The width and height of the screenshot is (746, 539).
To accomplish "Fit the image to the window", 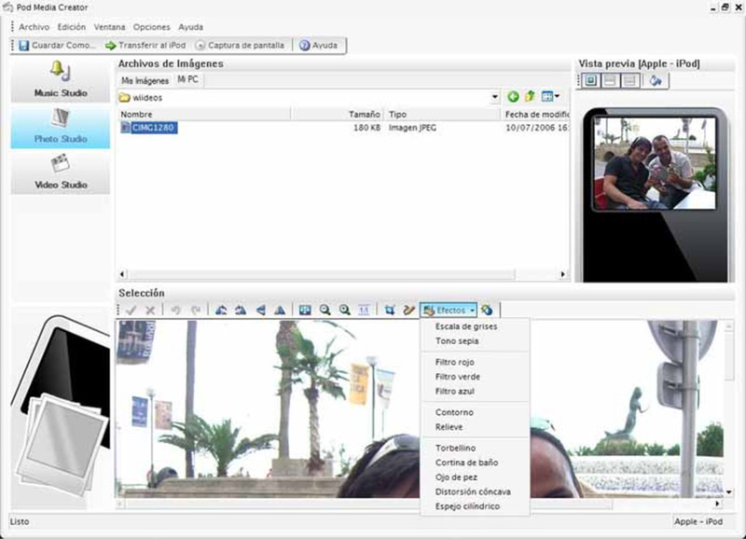I will 305,311.
